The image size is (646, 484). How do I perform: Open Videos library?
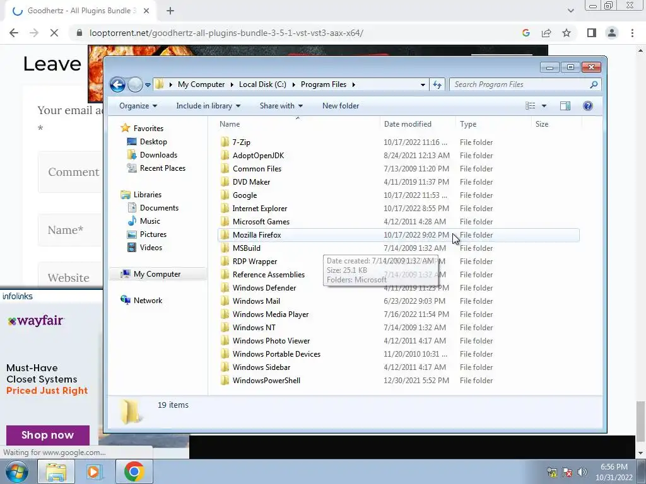point(151,247)
